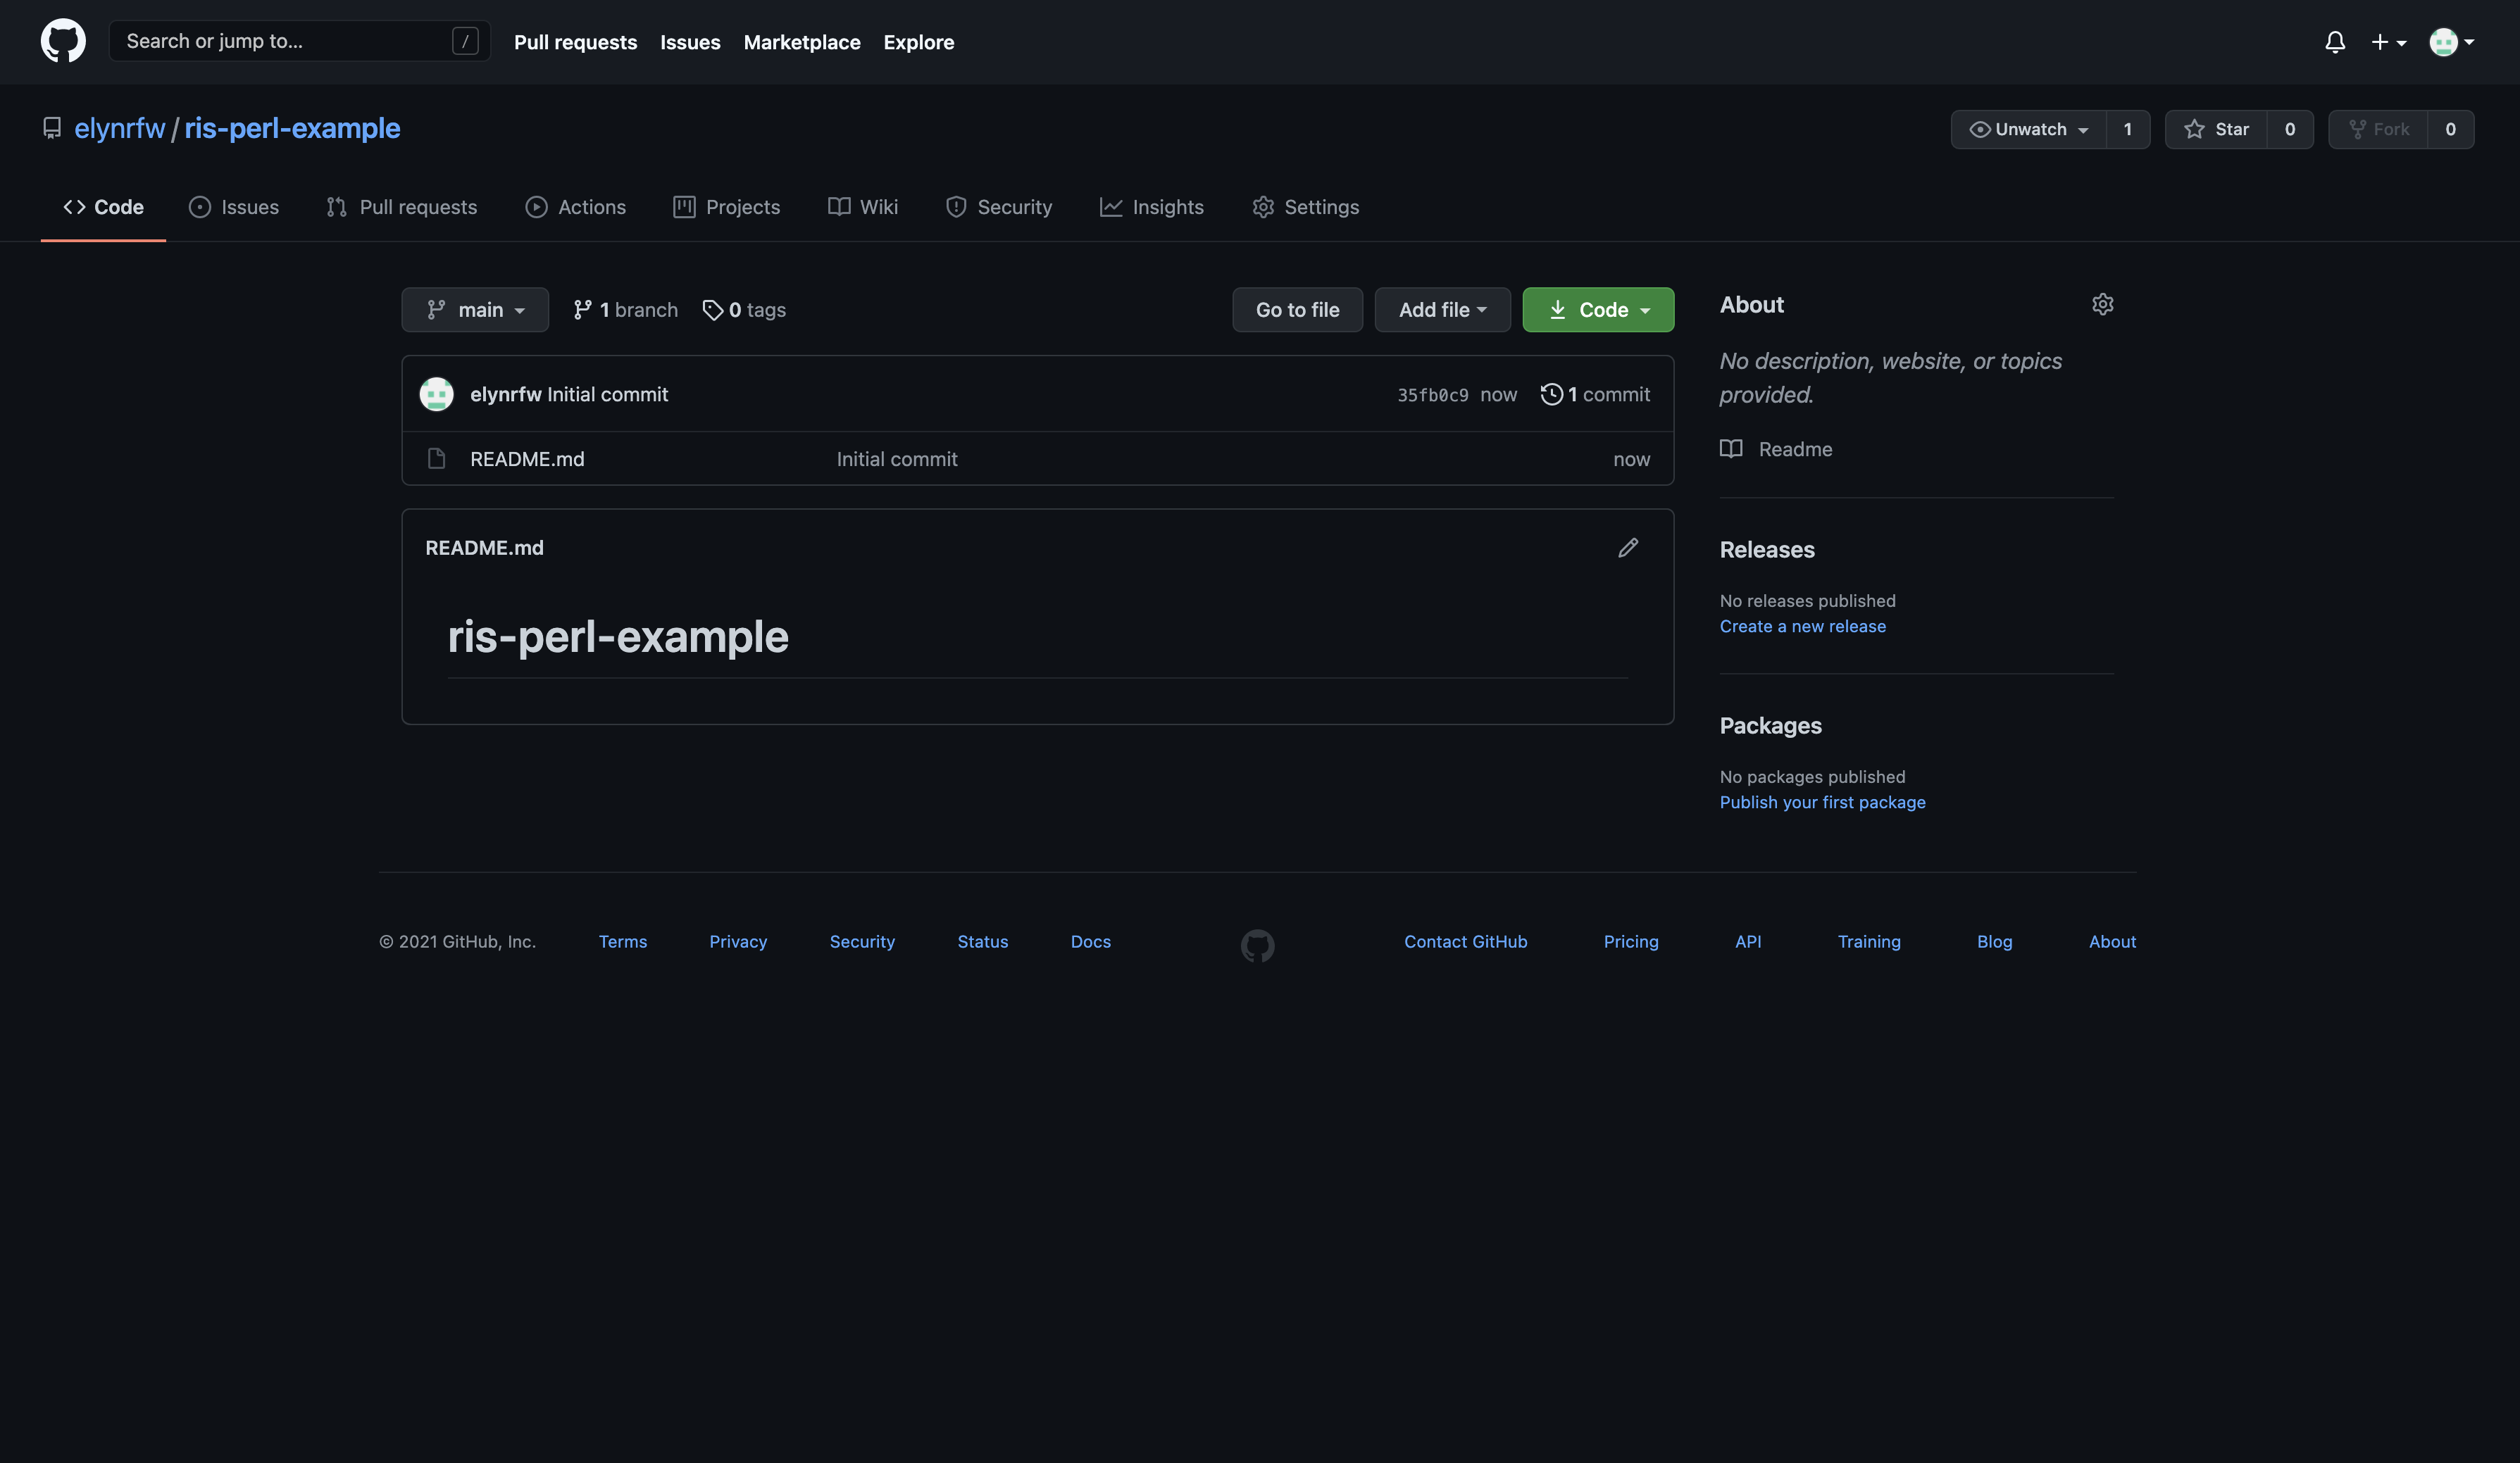This screenshot has width=2520, height=1463.
Task: Click the Go to file button
Action: (x=1297, y=310)
